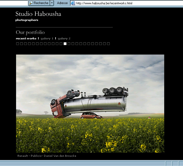Click the Recherche magnifier search button
Viewport: 183px width, 166px height.
tap(39, 3)
